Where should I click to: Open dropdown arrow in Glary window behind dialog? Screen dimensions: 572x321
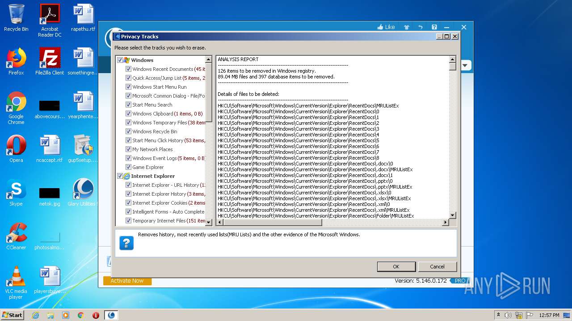coord(465,66)
